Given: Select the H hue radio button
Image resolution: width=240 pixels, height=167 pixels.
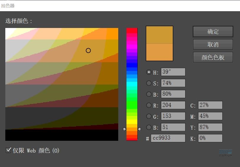Looking at the screenshot, I should [x=149, y=72].
